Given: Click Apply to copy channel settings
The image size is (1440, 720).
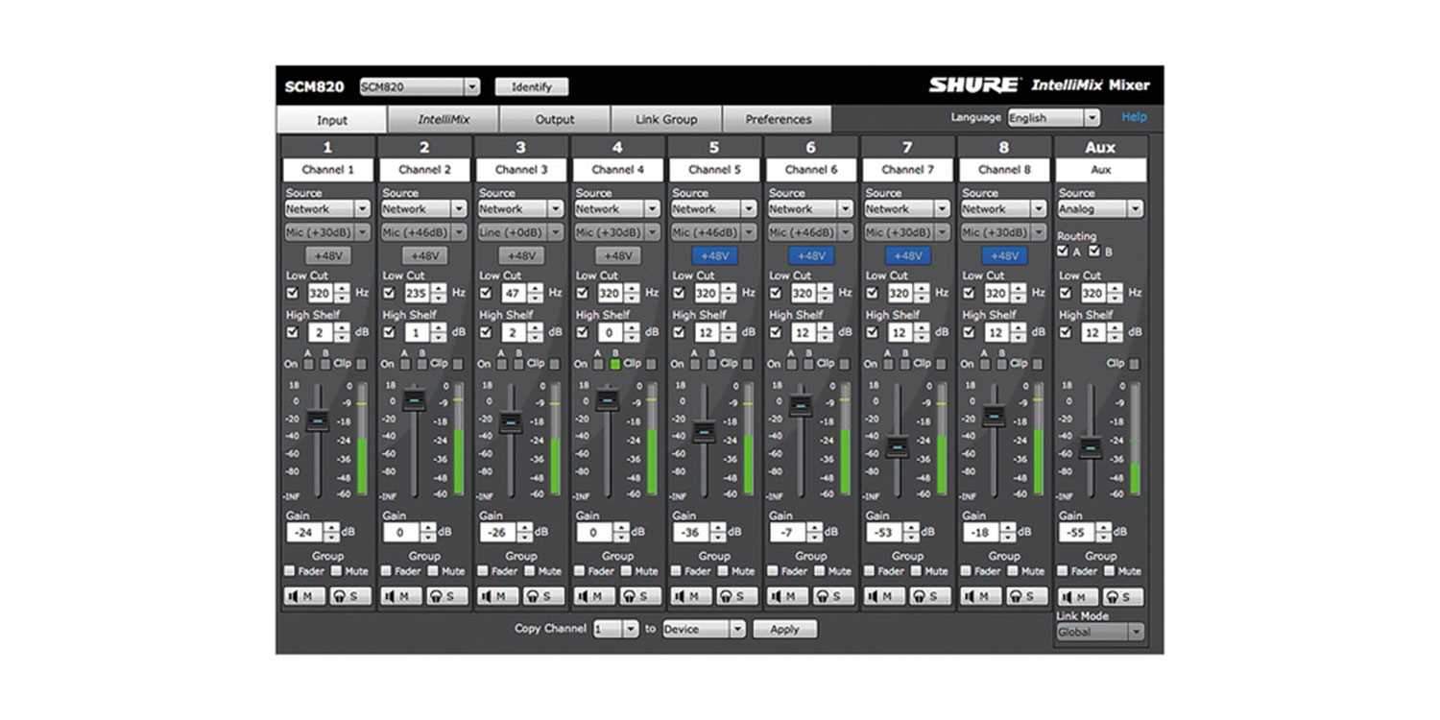Looking at the screenshot, I should 785,630.
